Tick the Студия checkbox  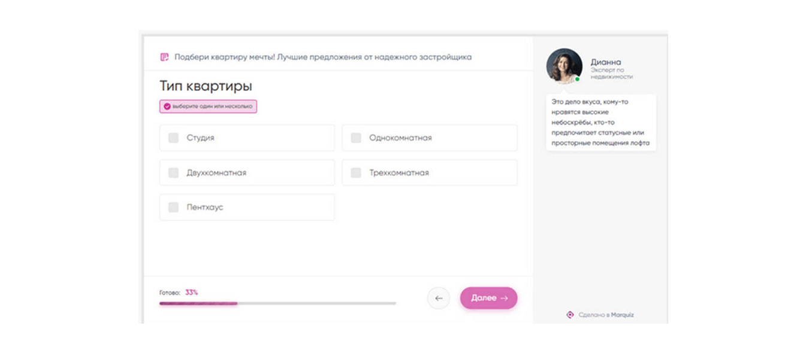[173, 138]
